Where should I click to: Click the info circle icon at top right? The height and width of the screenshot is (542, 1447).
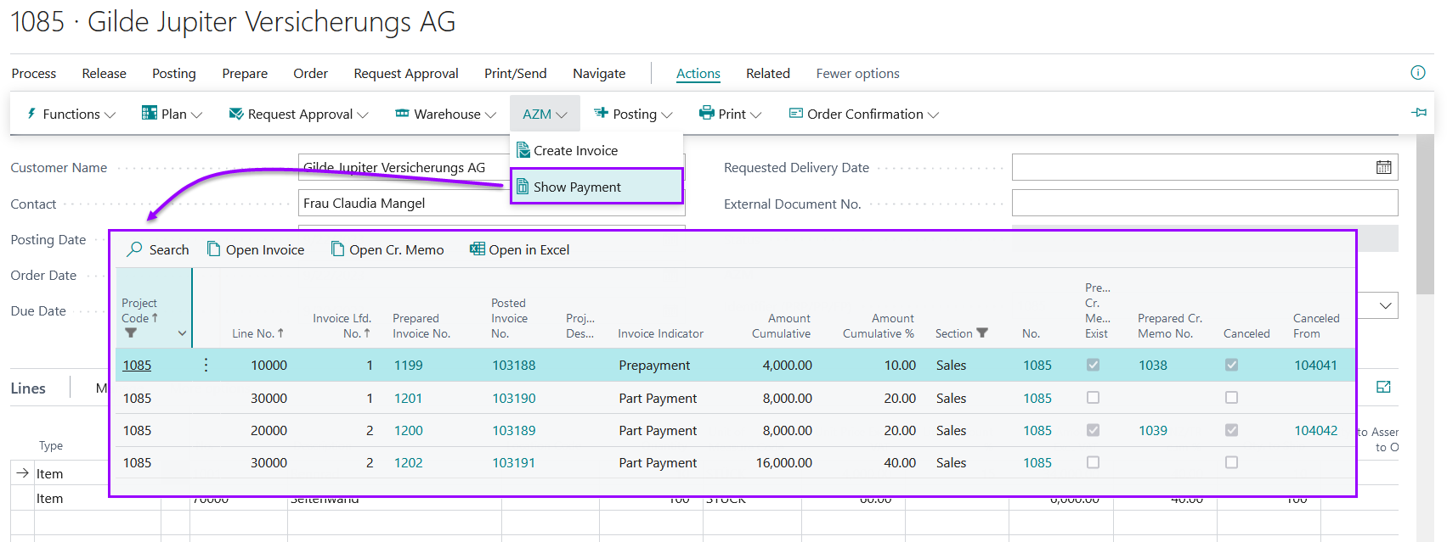tap(1418, 73)
